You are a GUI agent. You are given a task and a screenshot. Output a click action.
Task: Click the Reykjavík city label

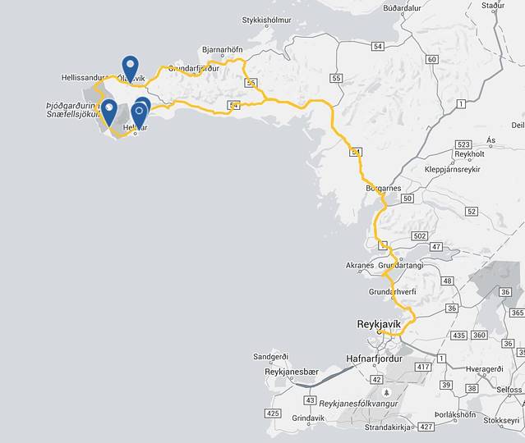[x=379, y=324]
